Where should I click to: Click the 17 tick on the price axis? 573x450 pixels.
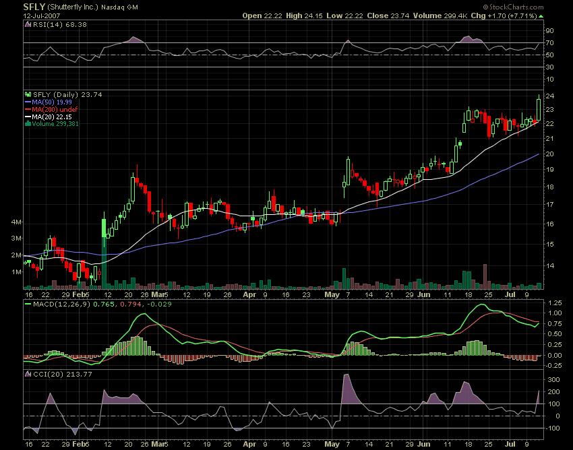tap(550, 204)
